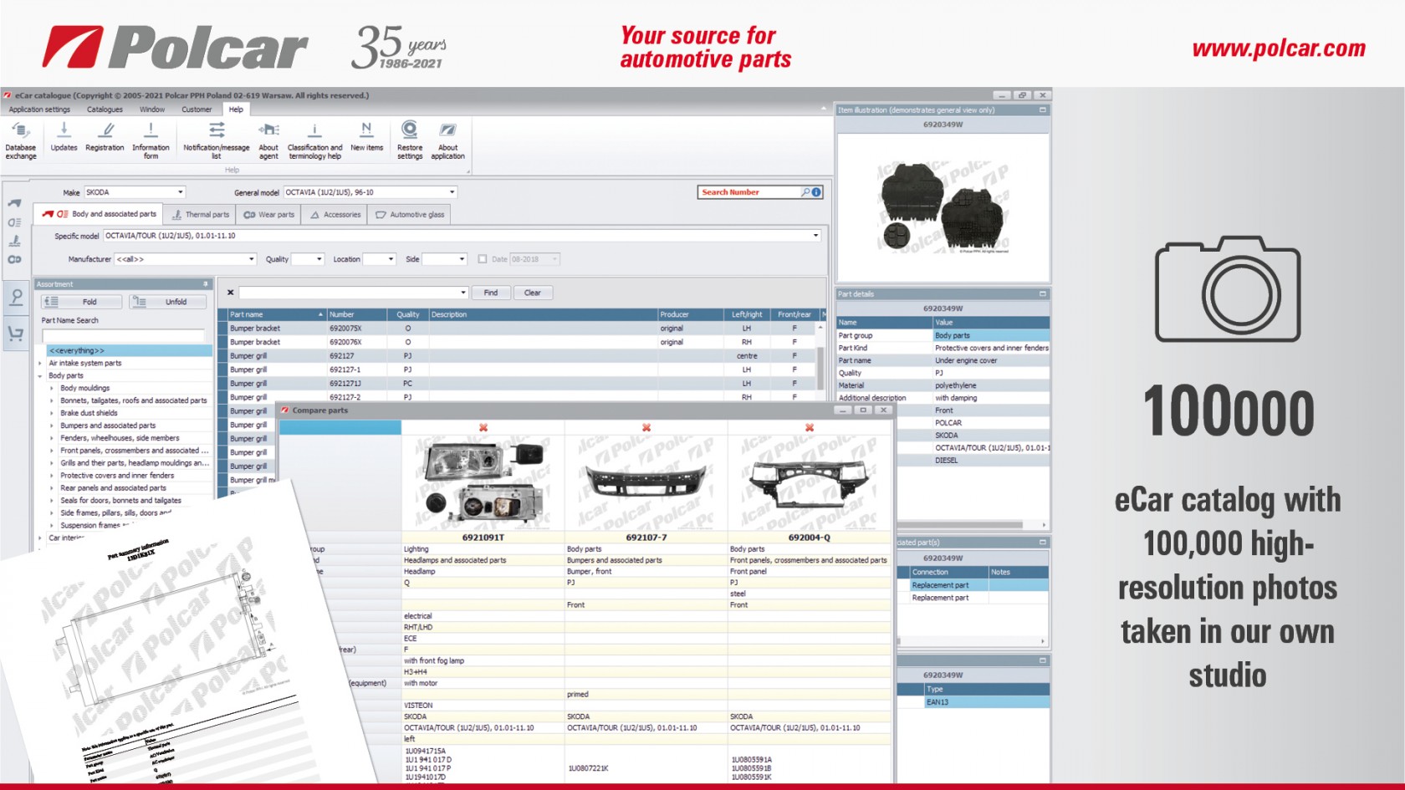The image size is (1405, 790).
Task: Open About application
Action: pyautogui.click(x=447, y=140)
